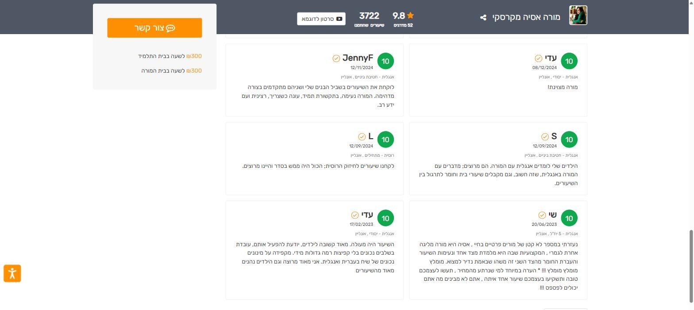The image size is (694, 310).
Task: Click the green 10 score badge for שי
Action: pyautogui.click(x=569, y=218)
